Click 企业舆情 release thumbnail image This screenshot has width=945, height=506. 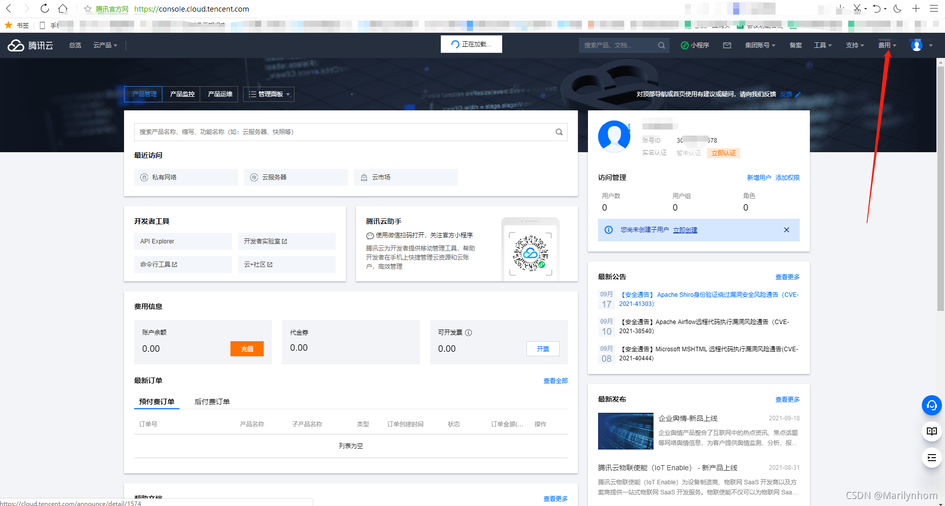click(626, 431)
